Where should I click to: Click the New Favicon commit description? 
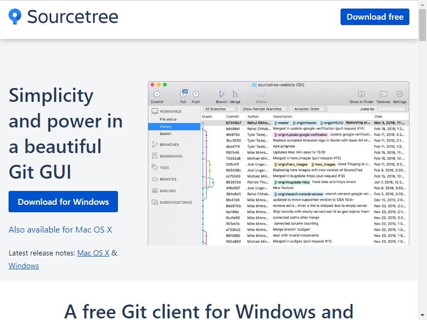pyautogui.click(x=283, y=188)
